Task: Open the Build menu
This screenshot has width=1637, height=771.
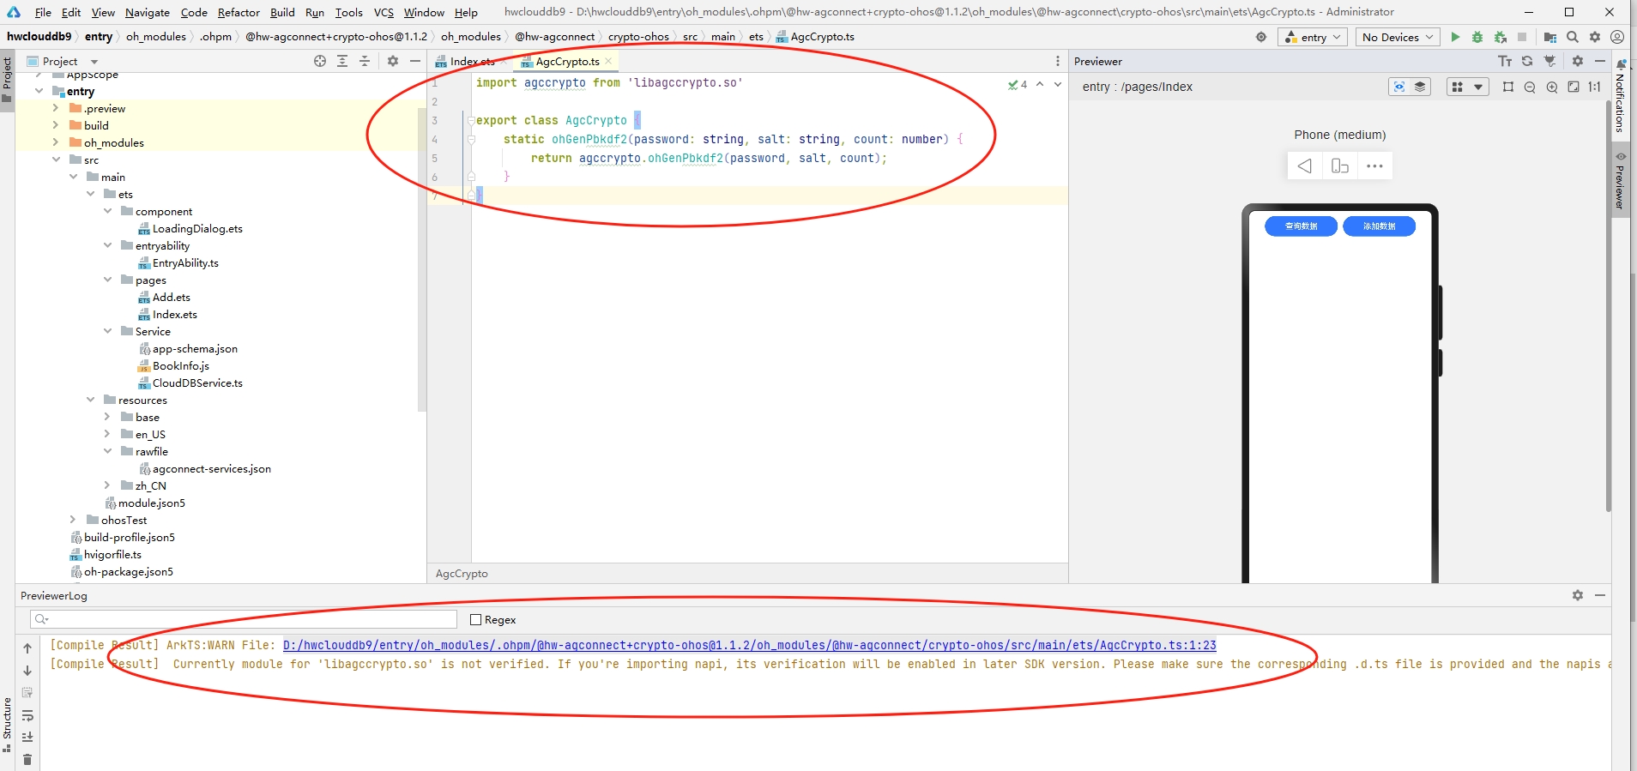Action: pos(282,12)
